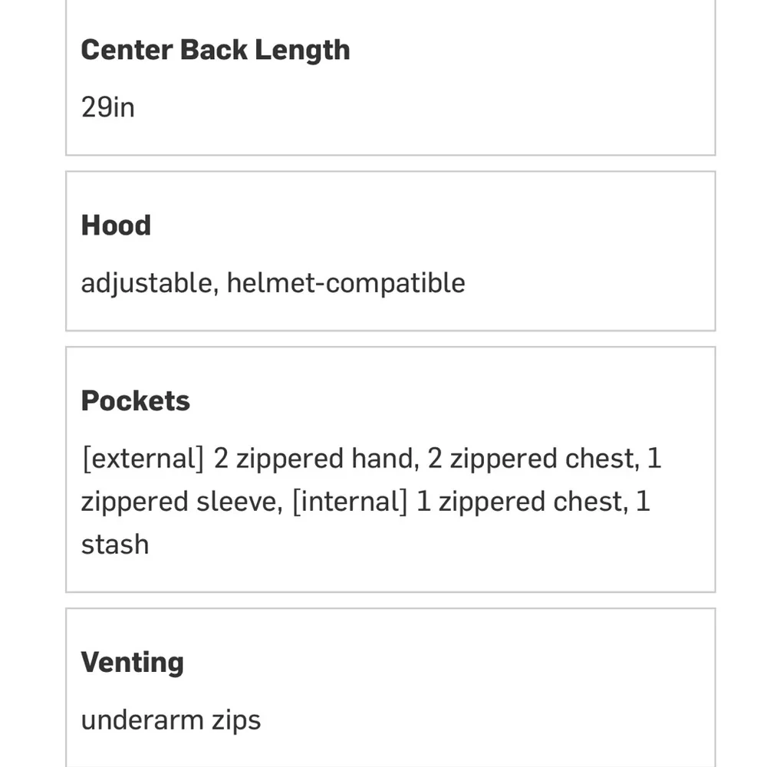Click the word zips in Venting

click(236, 722)
